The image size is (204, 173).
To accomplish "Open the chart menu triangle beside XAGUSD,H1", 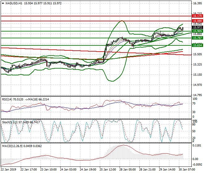I will pyautogui.click(x=3, y=3).
